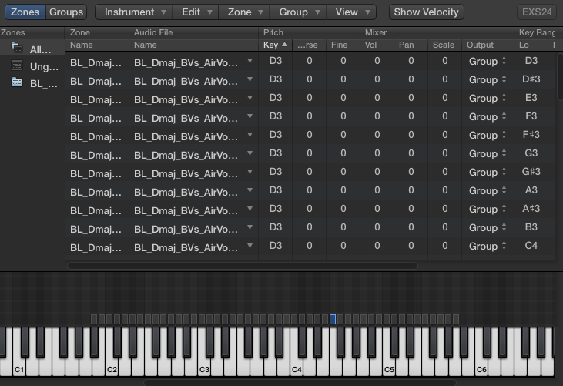Select Lo key range cell F#3
The width and height of the screenshot is (563, 386).
531,135
